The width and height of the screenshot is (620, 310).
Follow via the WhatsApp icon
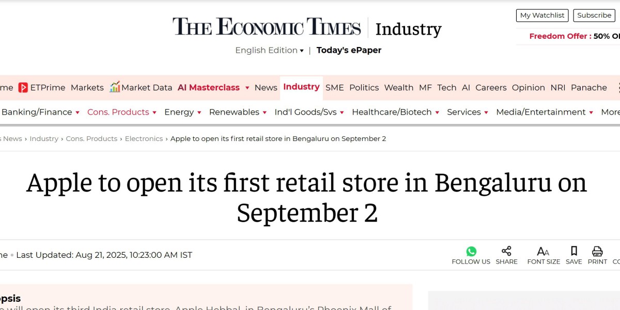click(471, 251)
